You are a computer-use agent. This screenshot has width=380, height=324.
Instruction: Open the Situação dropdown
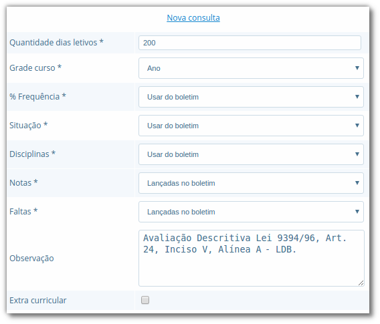point(251,126)
